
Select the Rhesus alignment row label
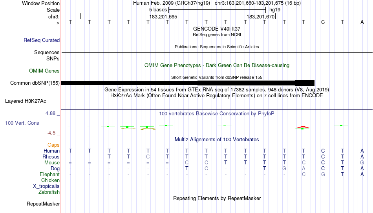click(x=51, y=157)
